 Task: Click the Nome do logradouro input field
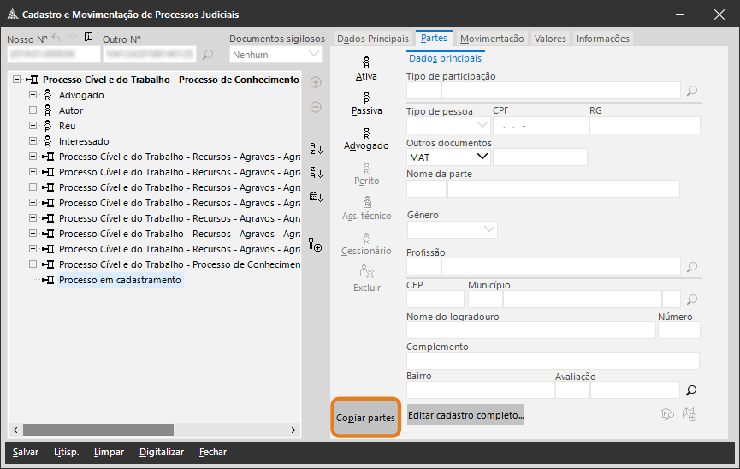(530, 330)
